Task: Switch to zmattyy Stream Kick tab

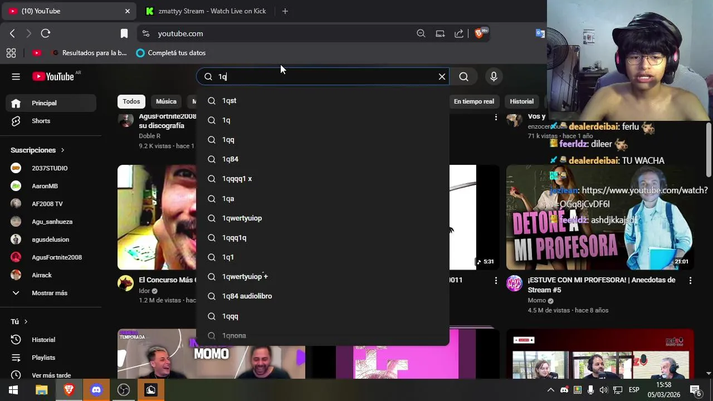Action: 206,11
